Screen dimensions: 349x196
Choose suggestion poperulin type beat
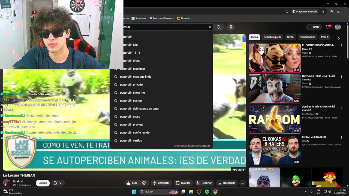pyautogui.click(x=161, y=69)
